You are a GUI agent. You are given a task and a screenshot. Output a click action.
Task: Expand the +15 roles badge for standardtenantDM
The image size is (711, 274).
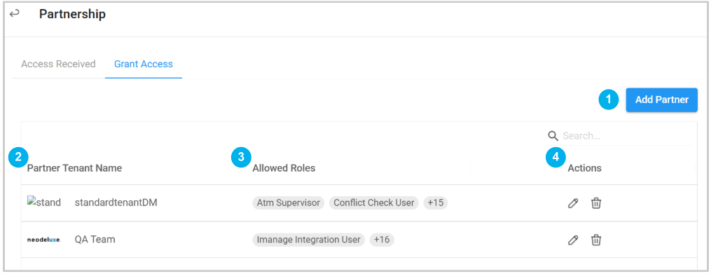pos(435,203)
